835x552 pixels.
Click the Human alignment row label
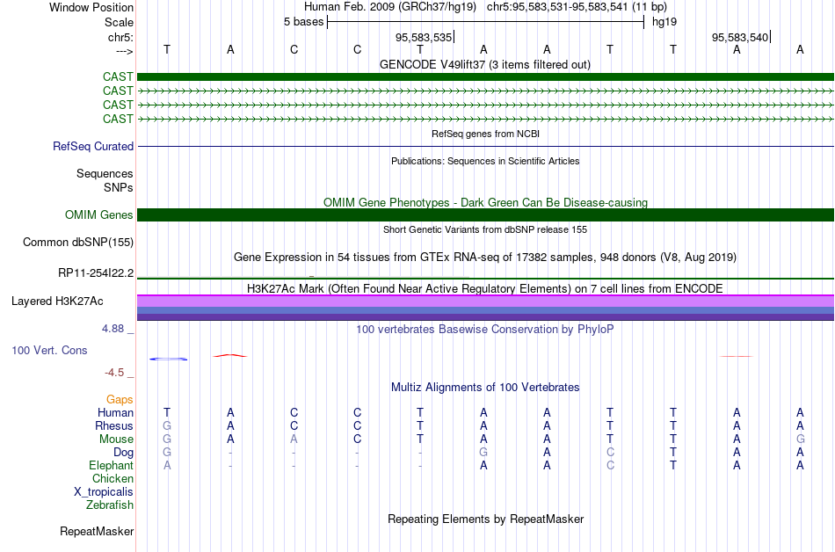click(115, 412)
